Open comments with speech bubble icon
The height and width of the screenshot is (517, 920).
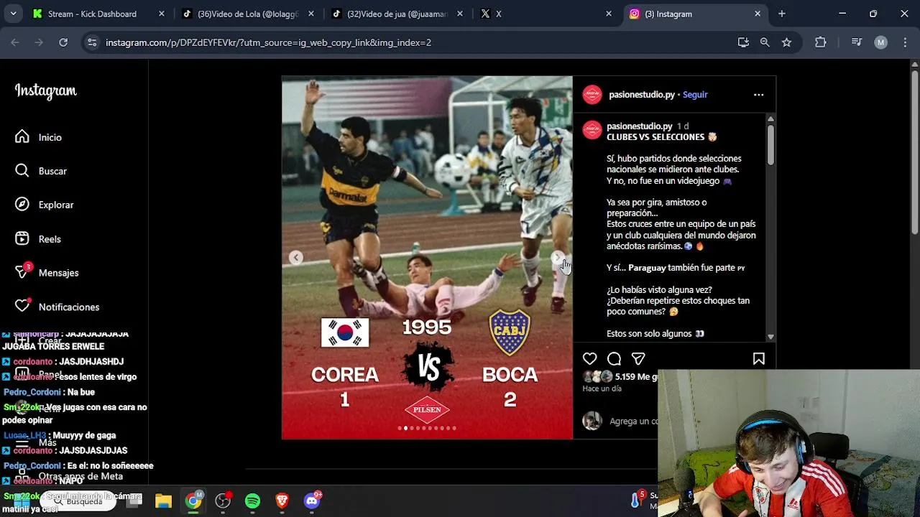(x=614, y=359)
